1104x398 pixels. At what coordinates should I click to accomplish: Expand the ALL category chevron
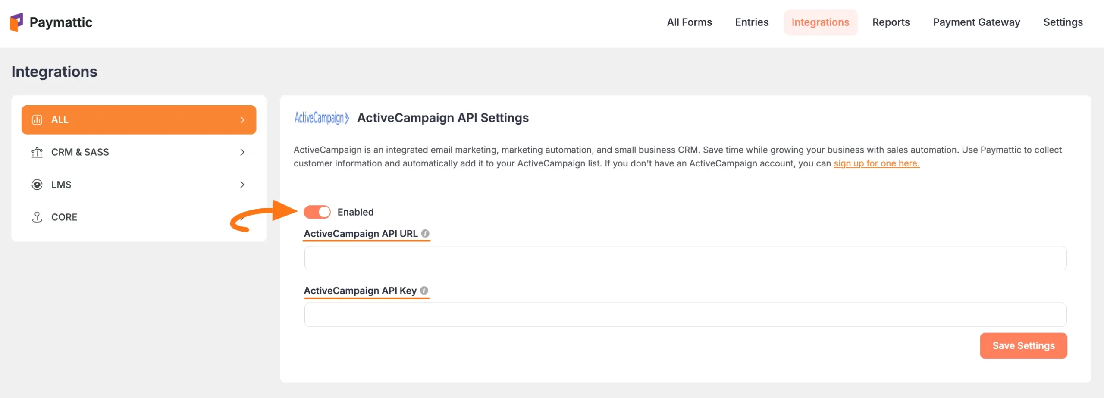[x=243, y=119]
